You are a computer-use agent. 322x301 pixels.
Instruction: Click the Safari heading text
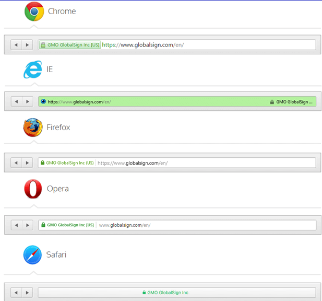pyautogui.click(x=56, y=254)
